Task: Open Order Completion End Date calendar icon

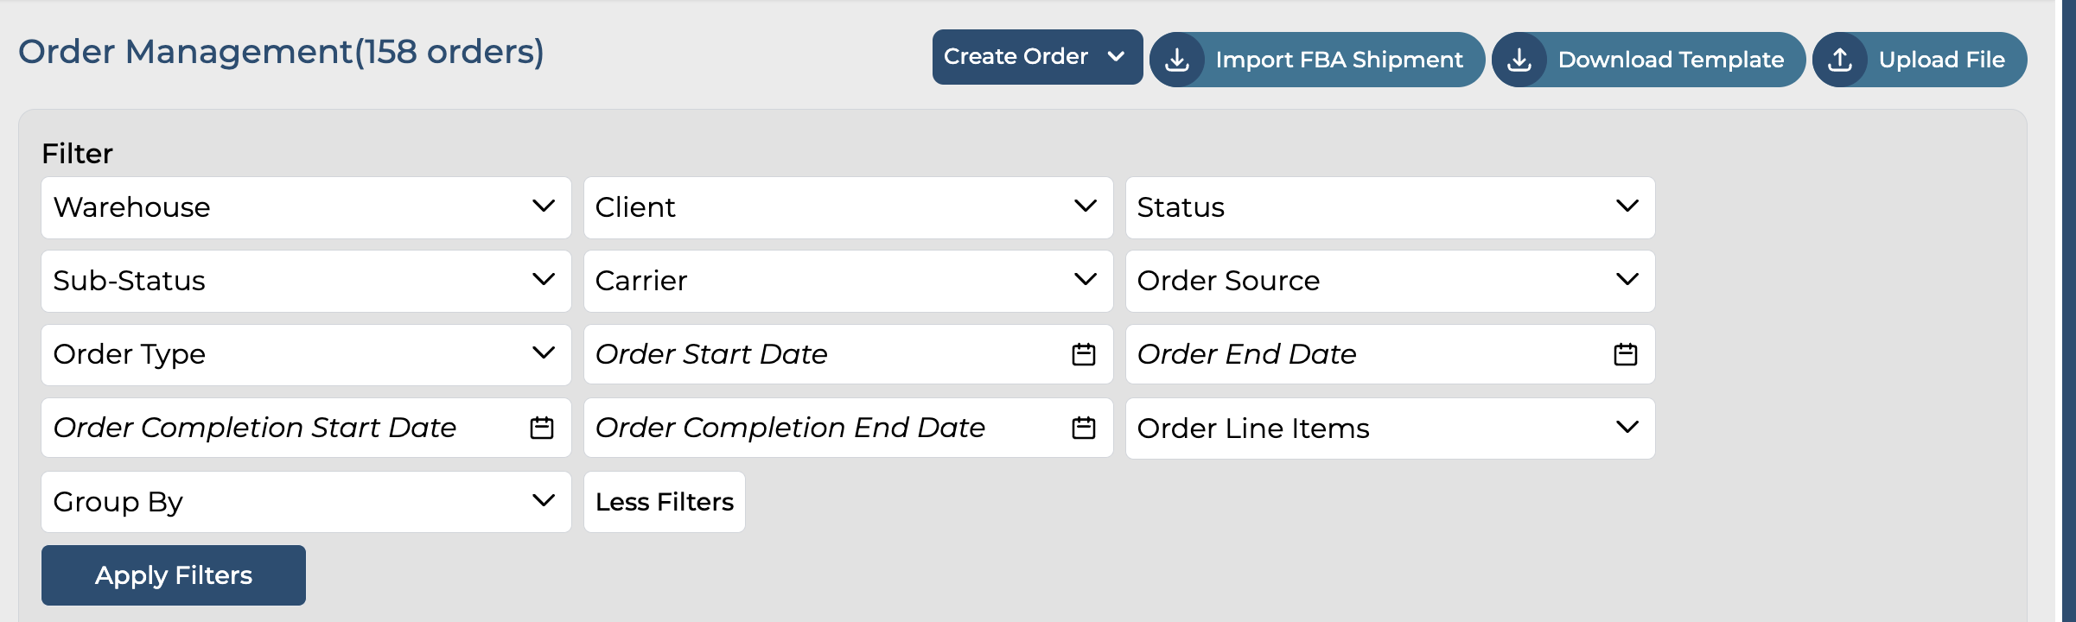Action: click(1084, 428)
